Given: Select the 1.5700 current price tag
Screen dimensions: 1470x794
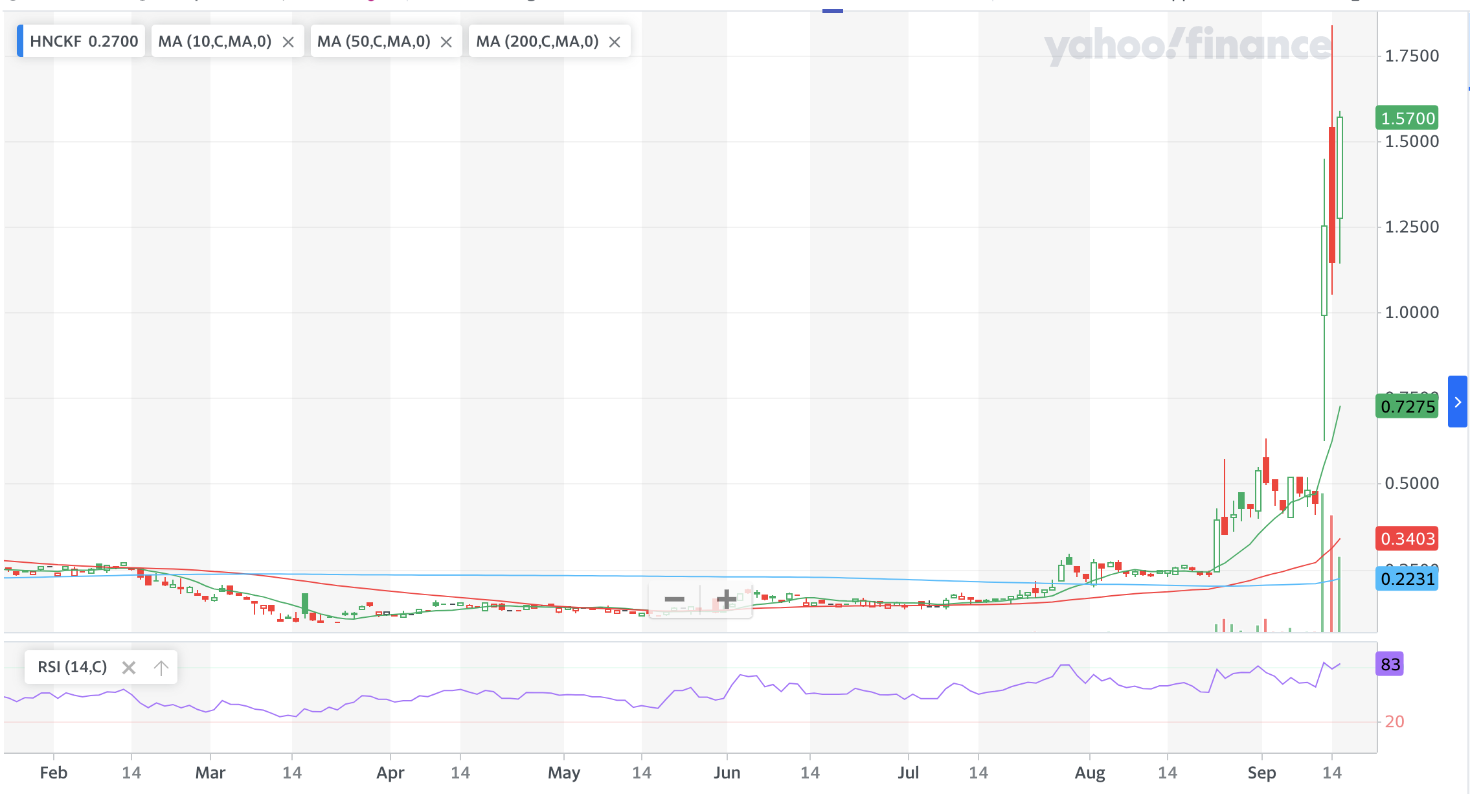Looking at the screenshot, I should pyautogui.click(x=1407, y=119).
